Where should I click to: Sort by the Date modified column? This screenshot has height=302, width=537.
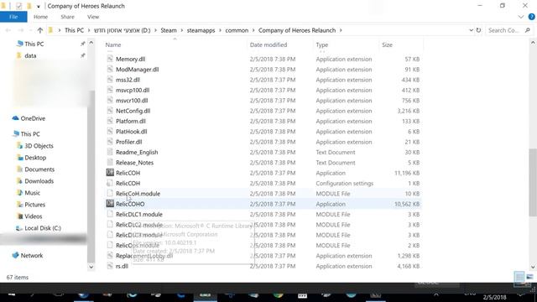(x=268, y=44)
